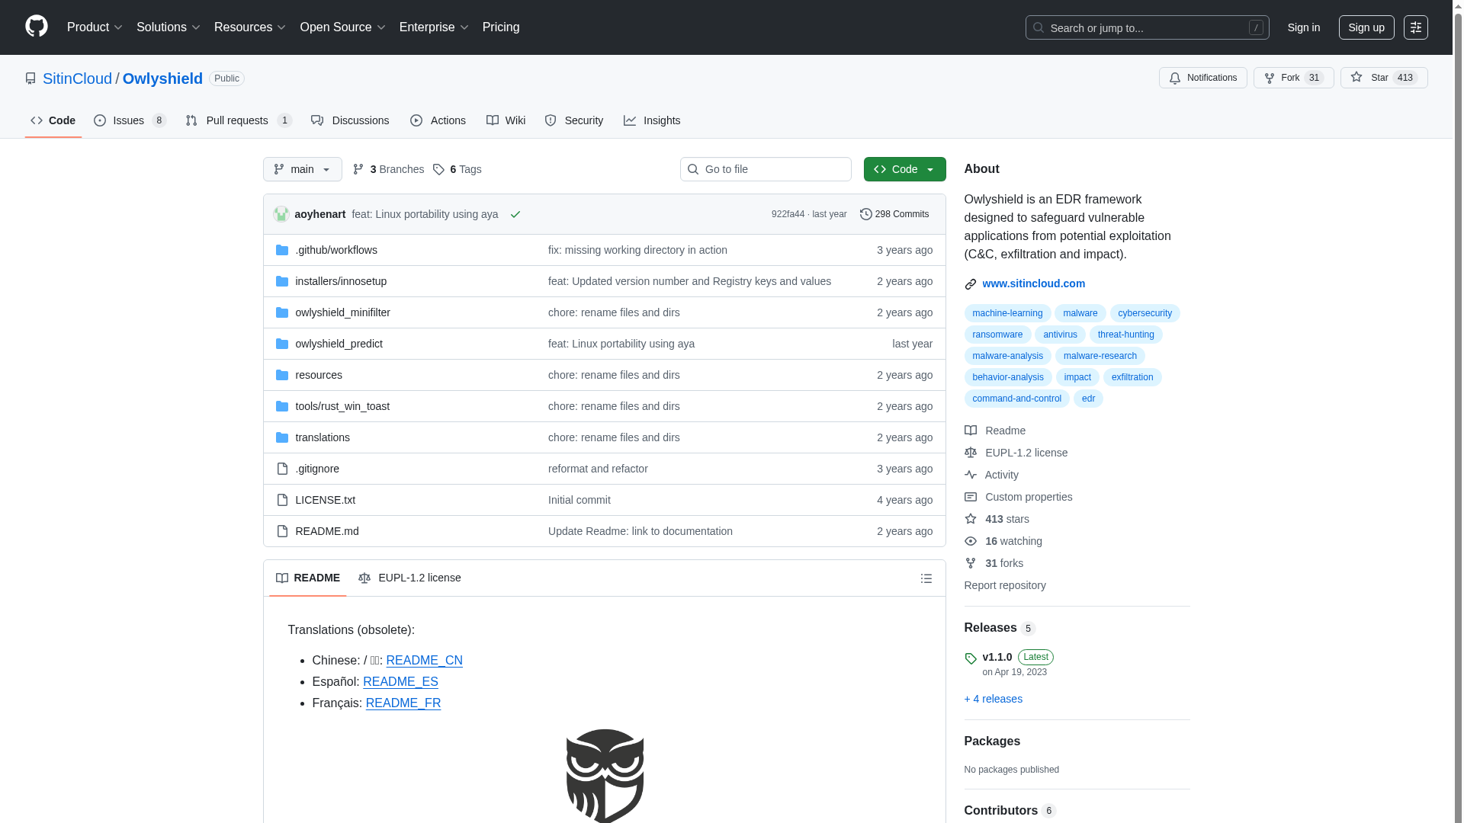The width and height of the screenshot is (1464, 823).
Task: Open the .gitignore file
Action: pos(317,469)
